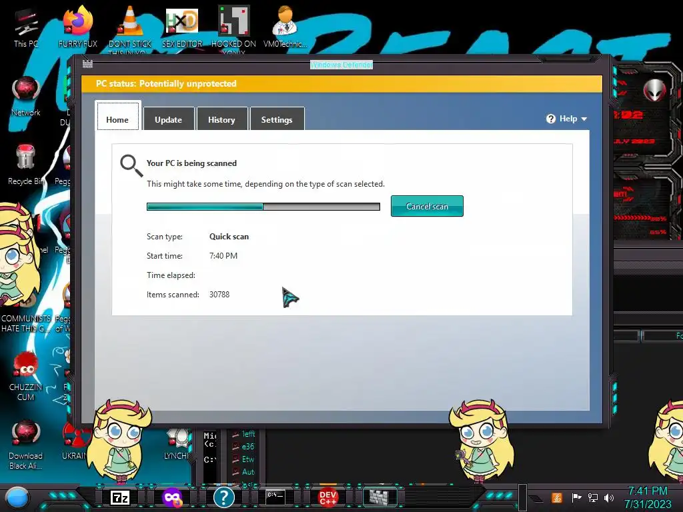
Task: Open the Action Center flag tray icon
Action: [576, 497]
